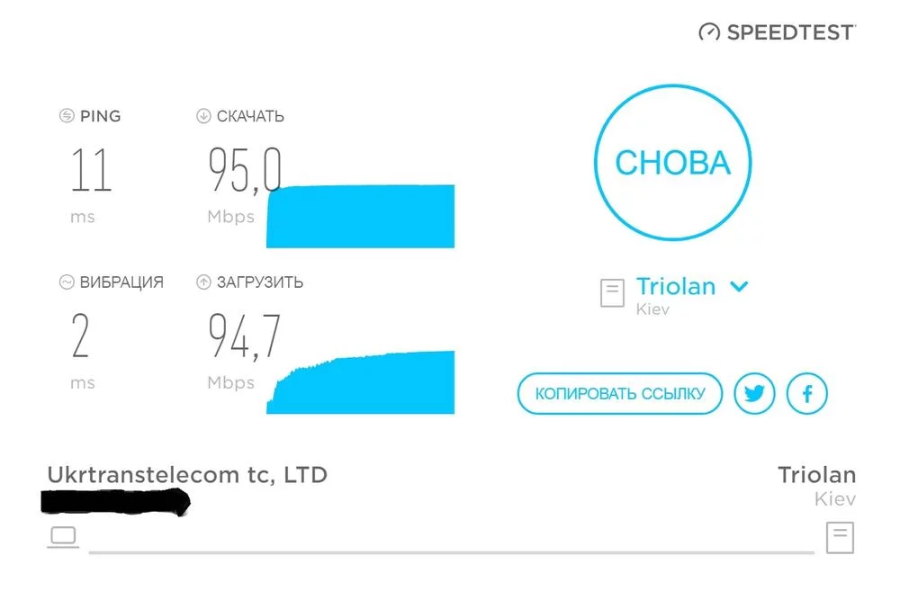Click the server icon left of Triolan
The height and width of the screenshot is (609, 900).
pyautogui.click(x=612, y=293)
